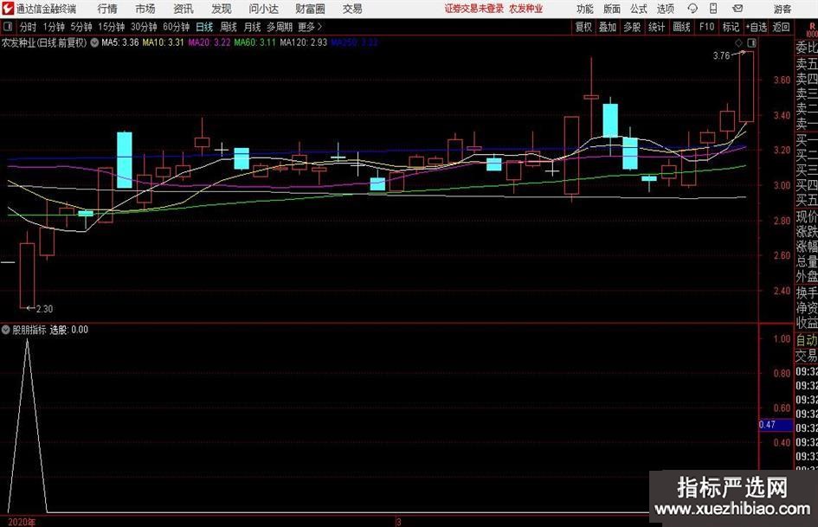Click the 自动 label in side panel
The width and height of the screenshot is (818, 527).
[807, 340]
